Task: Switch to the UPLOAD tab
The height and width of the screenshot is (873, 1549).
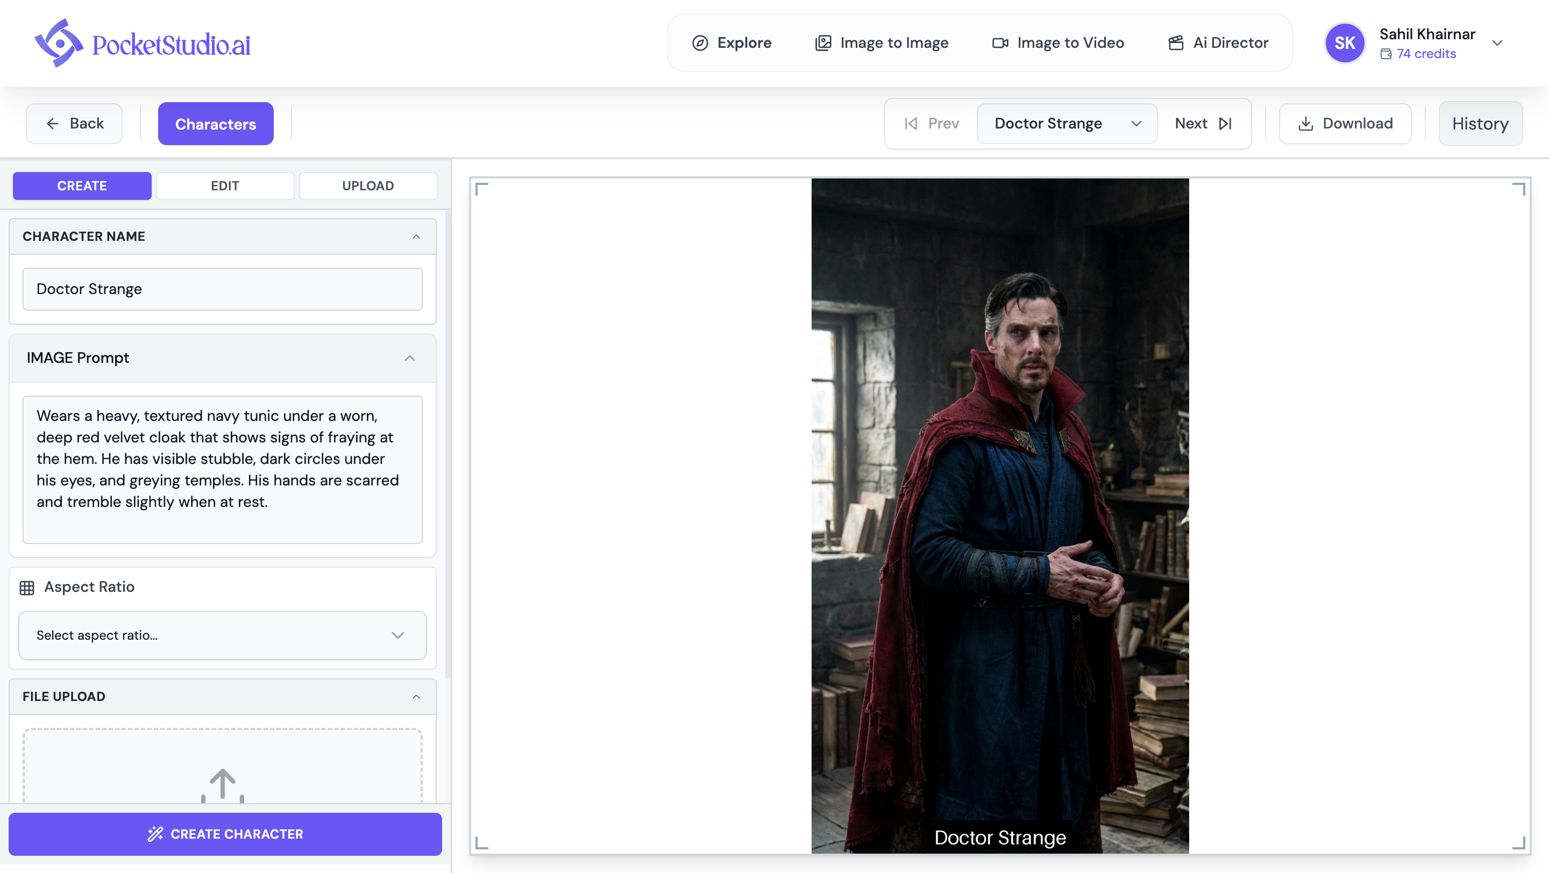Action: 367,185
